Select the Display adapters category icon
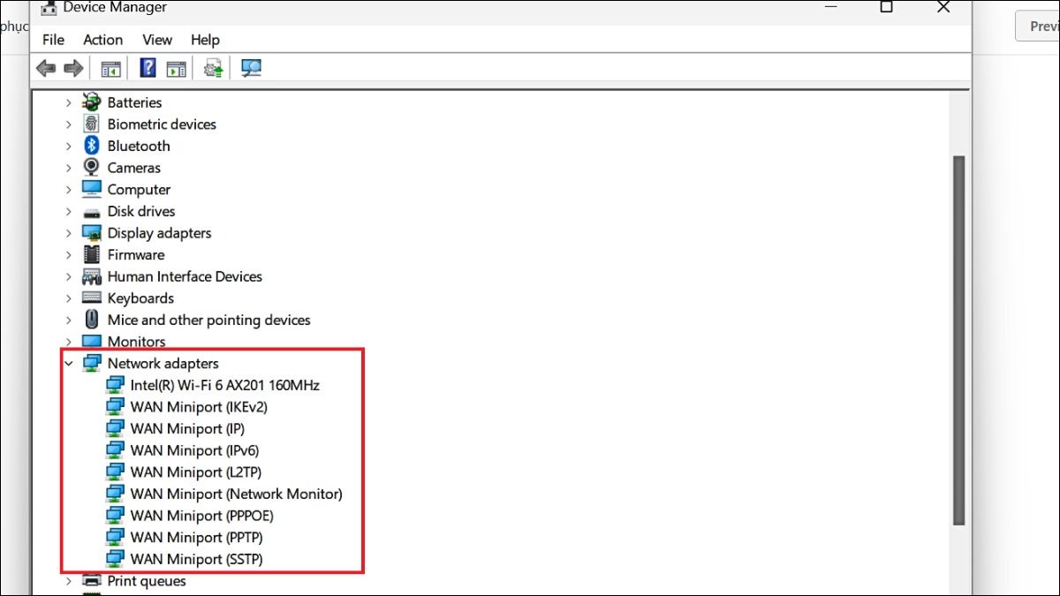This screenshot has height=596, width=1060. point(92,233)
